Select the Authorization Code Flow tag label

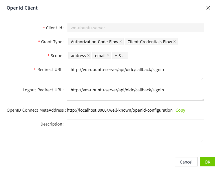[94, 42]
